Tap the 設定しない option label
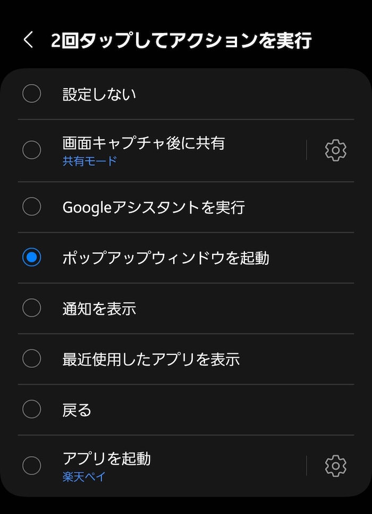This screenshot has width=372, height=514. 99,95
